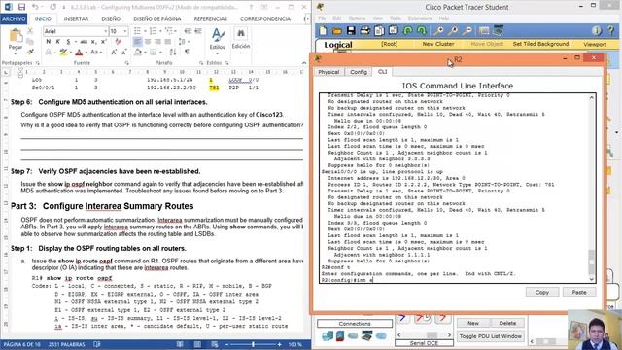622x350 pixels.
Task: Center align text in Word
Action: point(148,41)
